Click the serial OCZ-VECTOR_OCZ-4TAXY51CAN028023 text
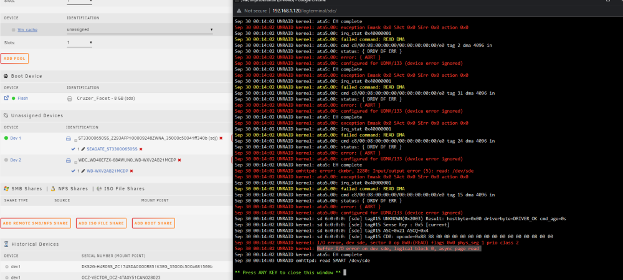Viewport: 623px width, 280px height. 121,278
